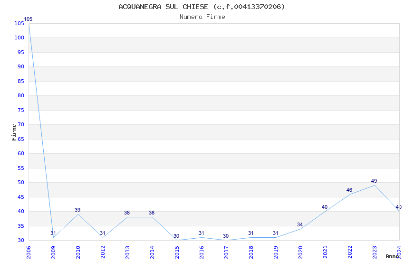Select the data label 40 at year 2021
Screen dimensions: 404x261
pos(325,207)
